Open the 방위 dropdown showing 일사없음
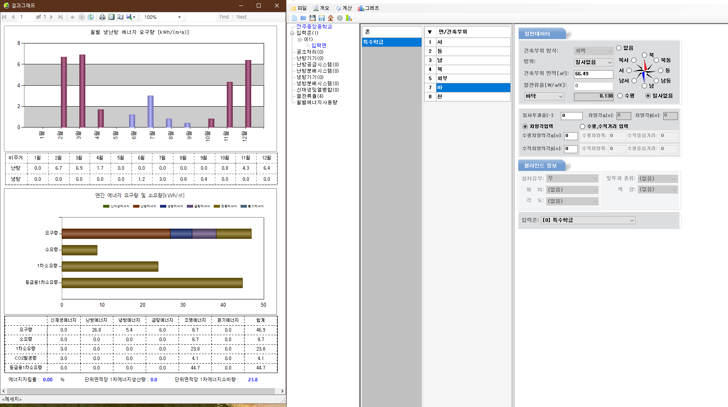Image resolution: width=728 pixels, height=407 pixels. (593, 62)
